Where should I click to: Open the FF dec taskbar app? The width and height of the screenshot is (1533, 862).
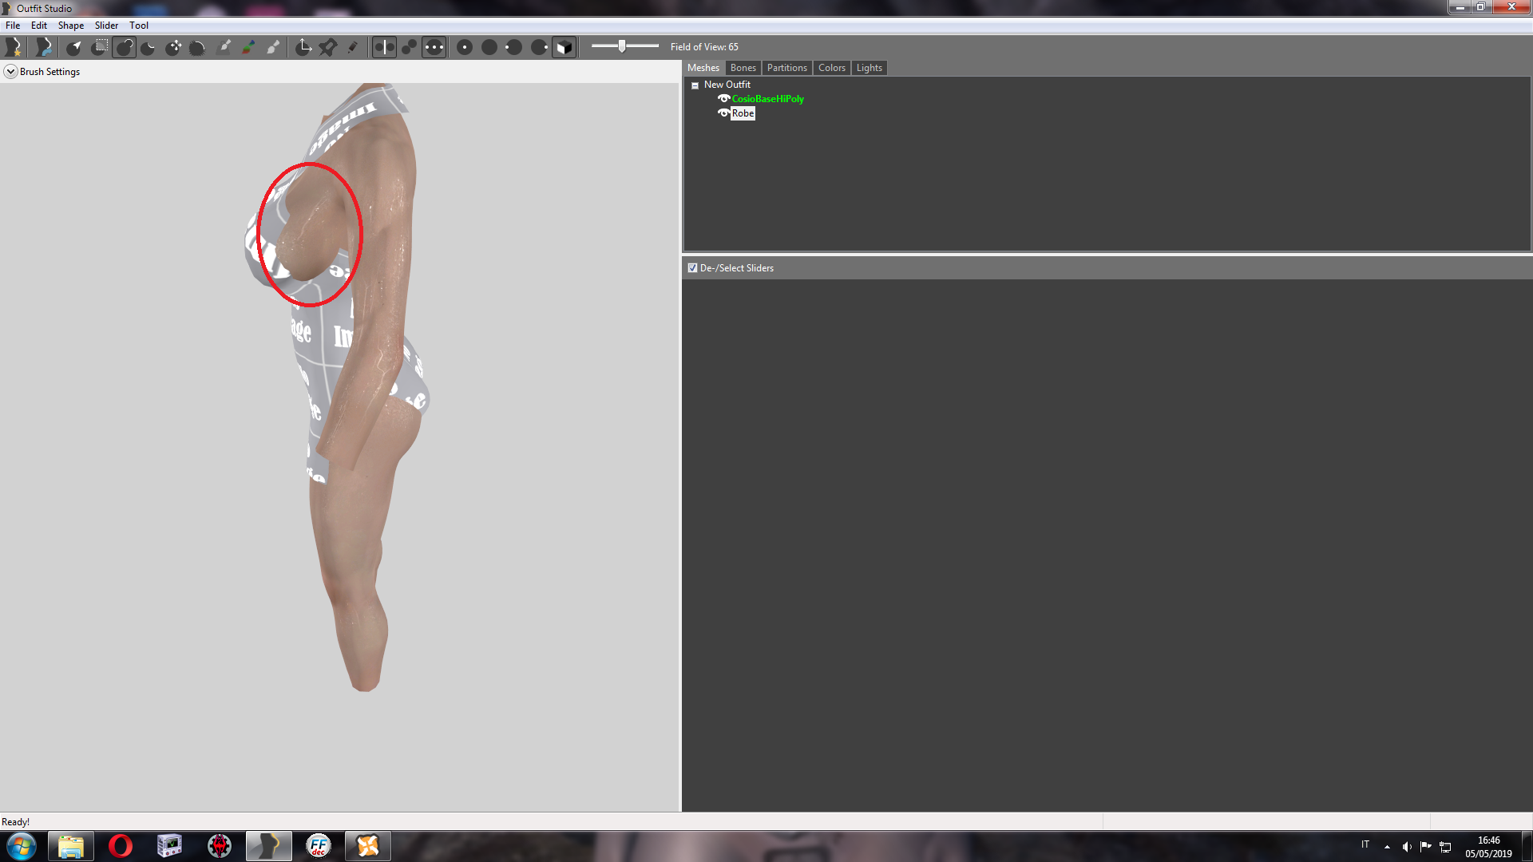(319, 846)
